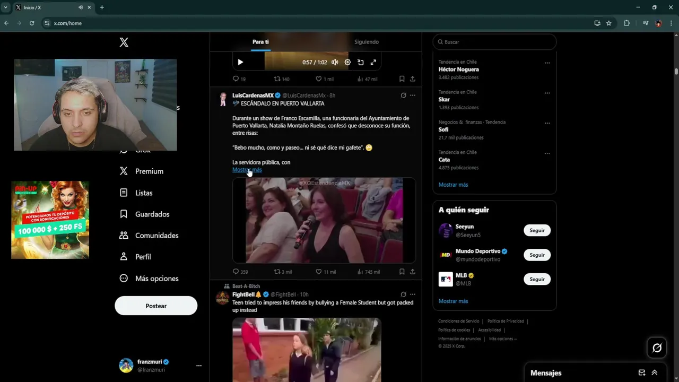Open Comunidades in the sidebar
The height and width of the screenshot is (382, 679).
click(149, 236)
